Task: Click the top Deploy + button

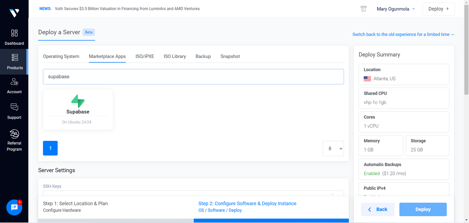Action: (439, 9)
